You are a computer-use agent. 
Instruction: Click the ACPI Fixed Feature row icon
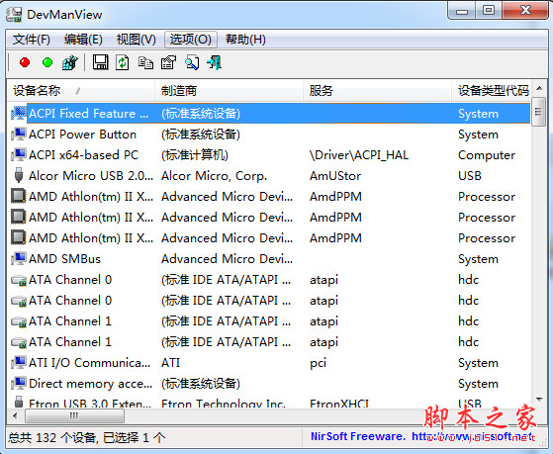tap(19, 113)
